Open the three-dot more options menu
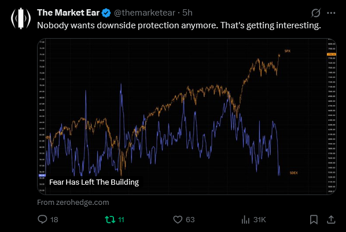 (331, 13)
